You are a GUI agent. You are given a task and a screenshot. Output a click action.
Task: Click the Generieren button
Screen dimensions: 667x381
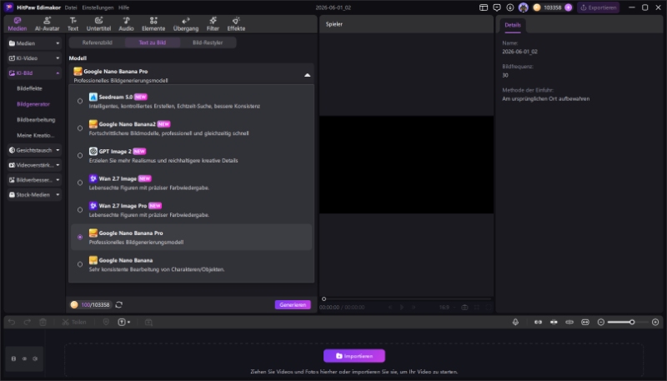point(293,305)
